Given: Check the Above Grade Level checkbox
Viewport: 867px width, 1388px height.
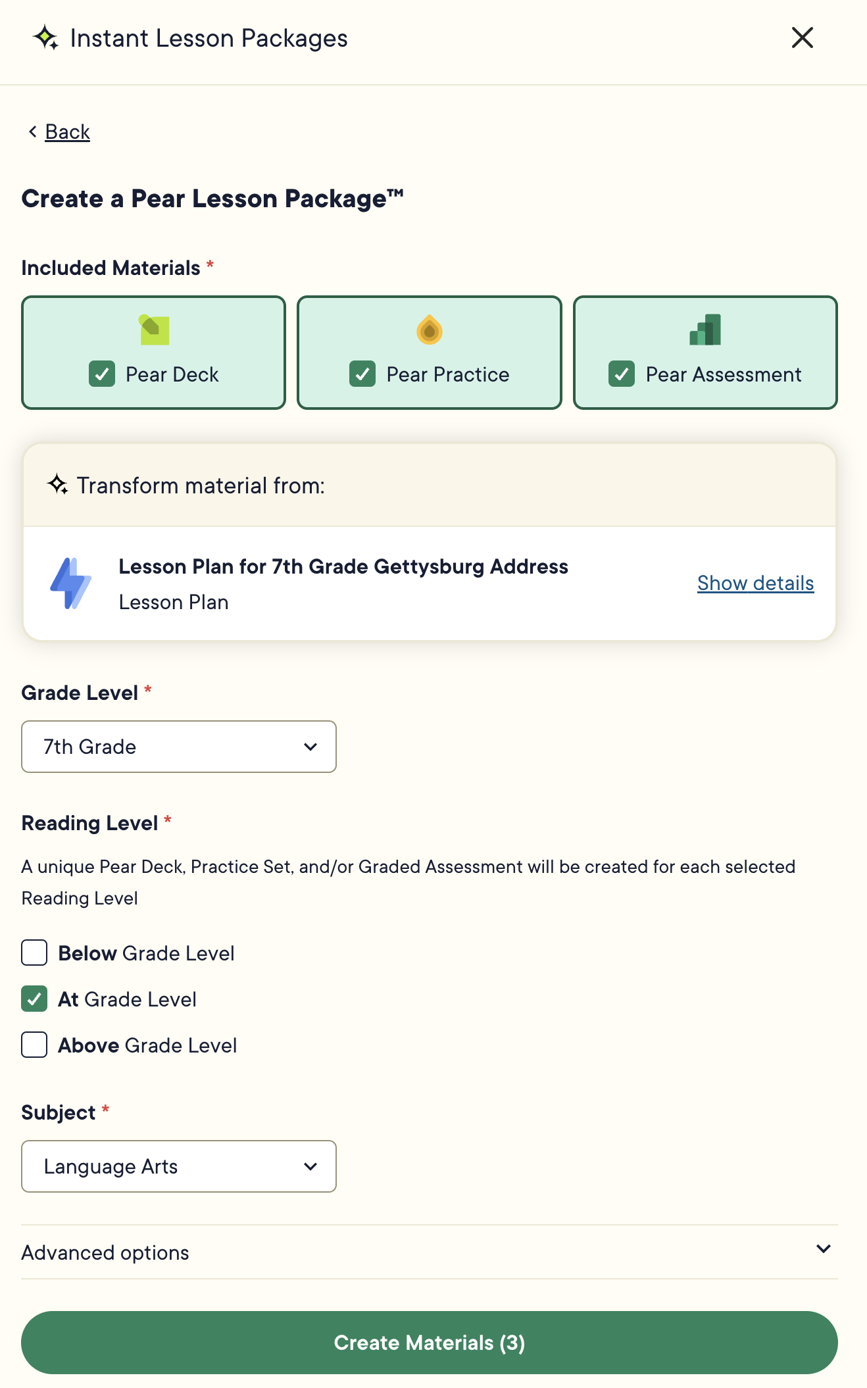Looking at the screenshot, I should pyautogui.click(x=34, y=1045).
